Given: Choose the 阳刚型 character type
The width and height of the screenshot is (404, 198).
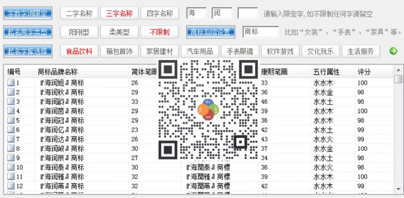Looking at the screenshot, I should pyautogui.click(x=79, y=32).
